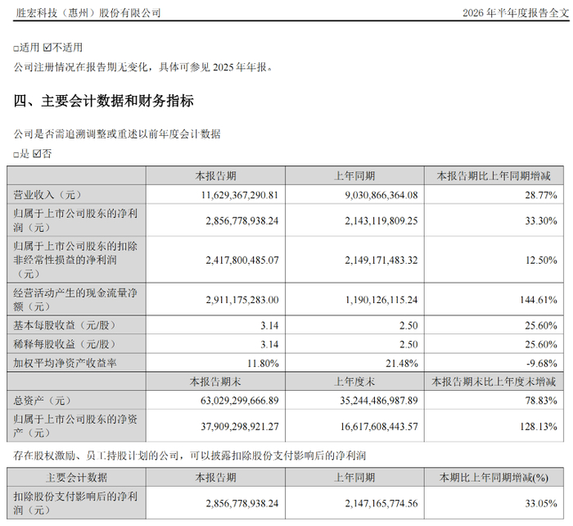The image size is (573, 526).
Task: Check the 是 checkbox
Action: click(x=16, y=154)
